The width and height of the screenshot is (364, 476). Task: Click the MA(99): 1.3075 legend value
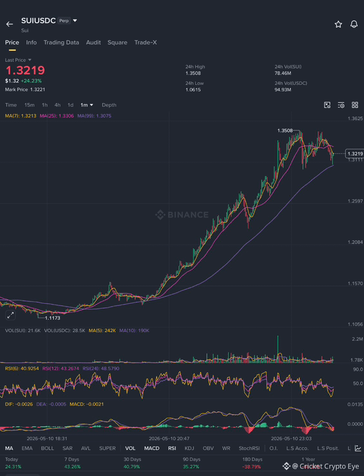[x=94, y=116]
